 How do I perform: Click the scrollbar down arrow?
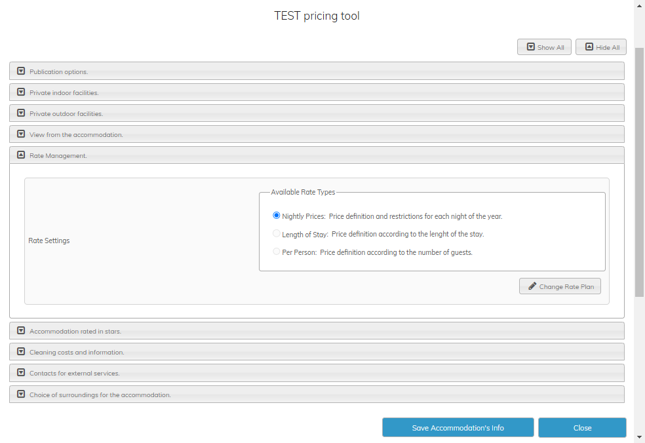tap(640, 436)
